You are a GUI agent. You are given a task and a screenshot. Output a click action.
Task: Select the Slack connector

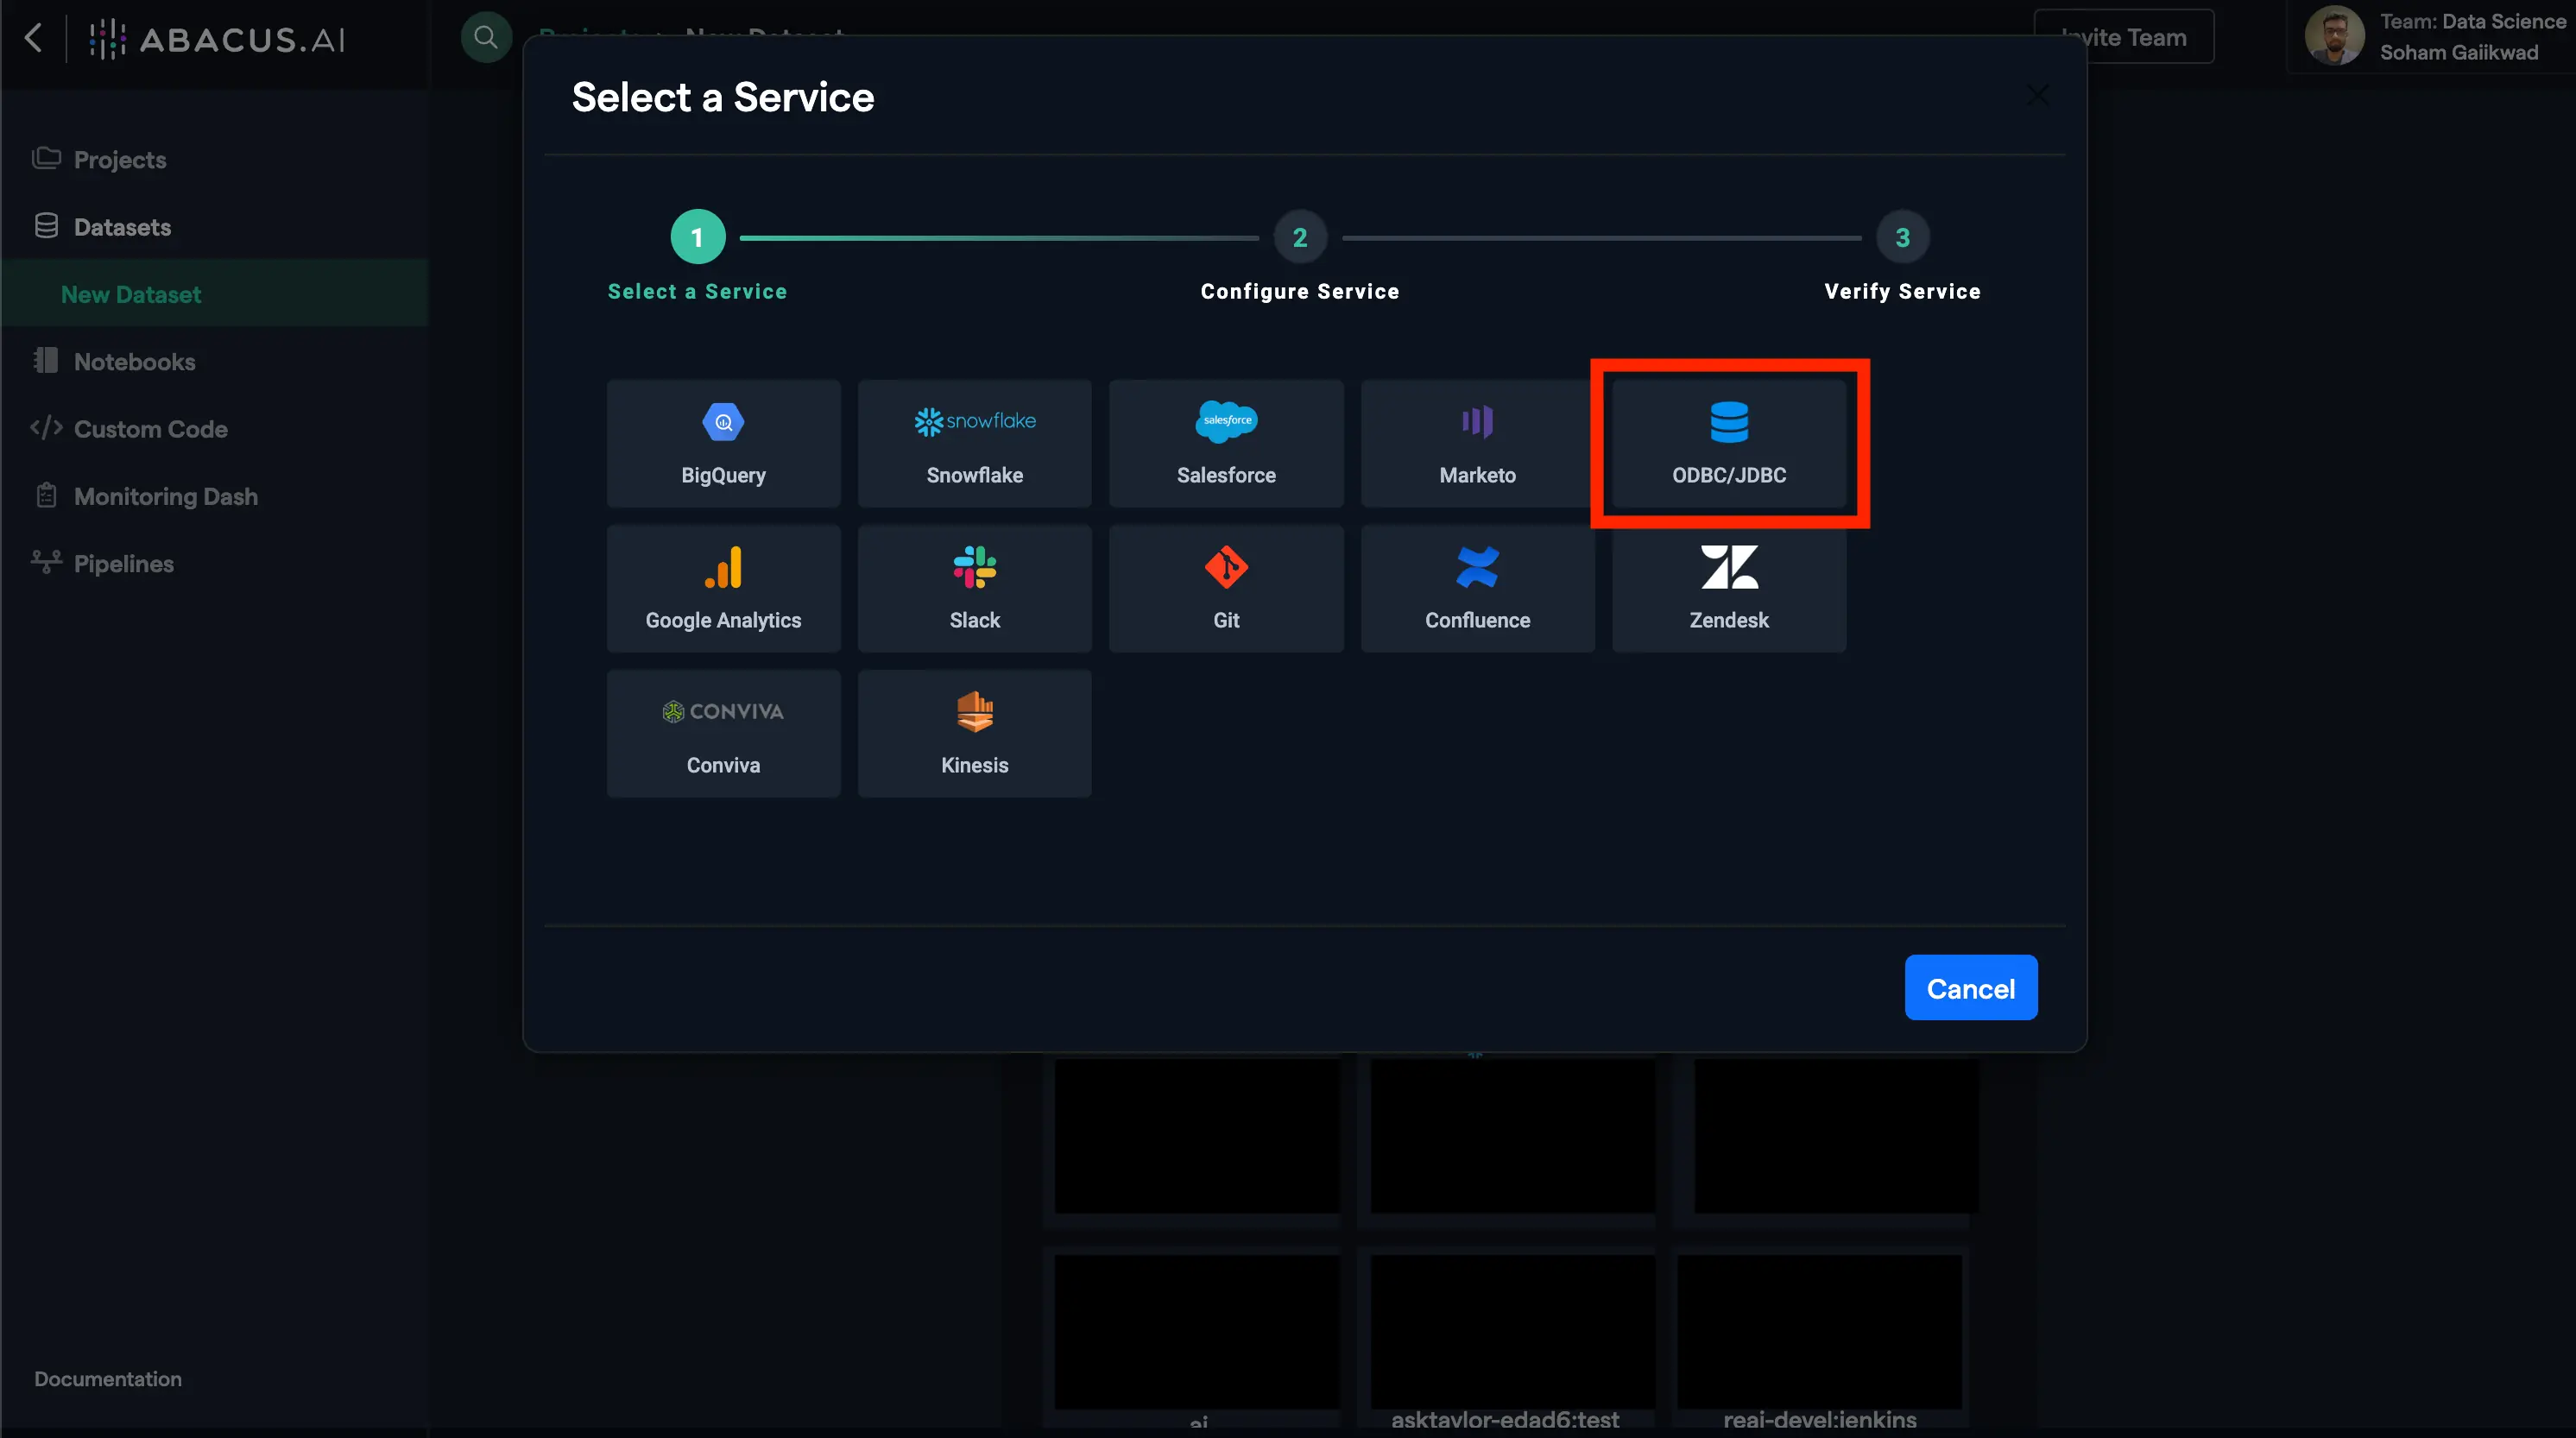click(974, 588)
